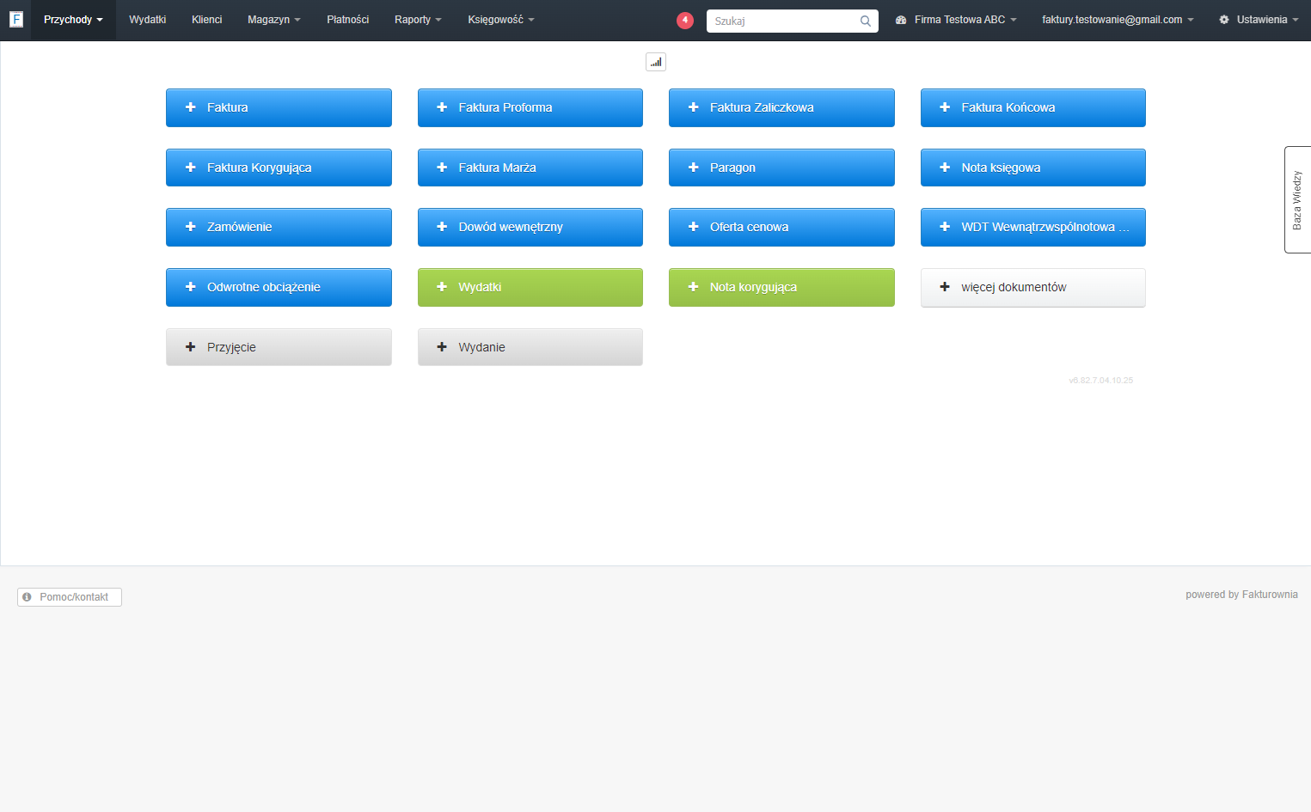Viewport: 1311px width, 812px height.
Task: Add a Dowód wewnętrzny
Action: pyautogui.click(x=530, y=227)
